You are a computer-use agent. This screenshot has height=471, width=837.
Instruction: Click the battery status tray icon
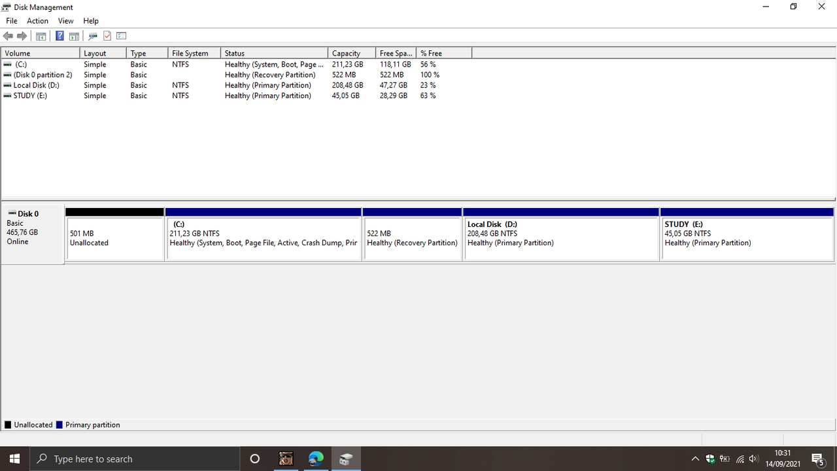click(725, 459)
